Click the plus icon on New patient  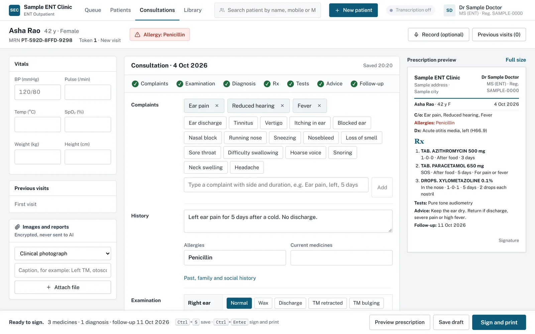pyautogui.click(x=337, y=10)
